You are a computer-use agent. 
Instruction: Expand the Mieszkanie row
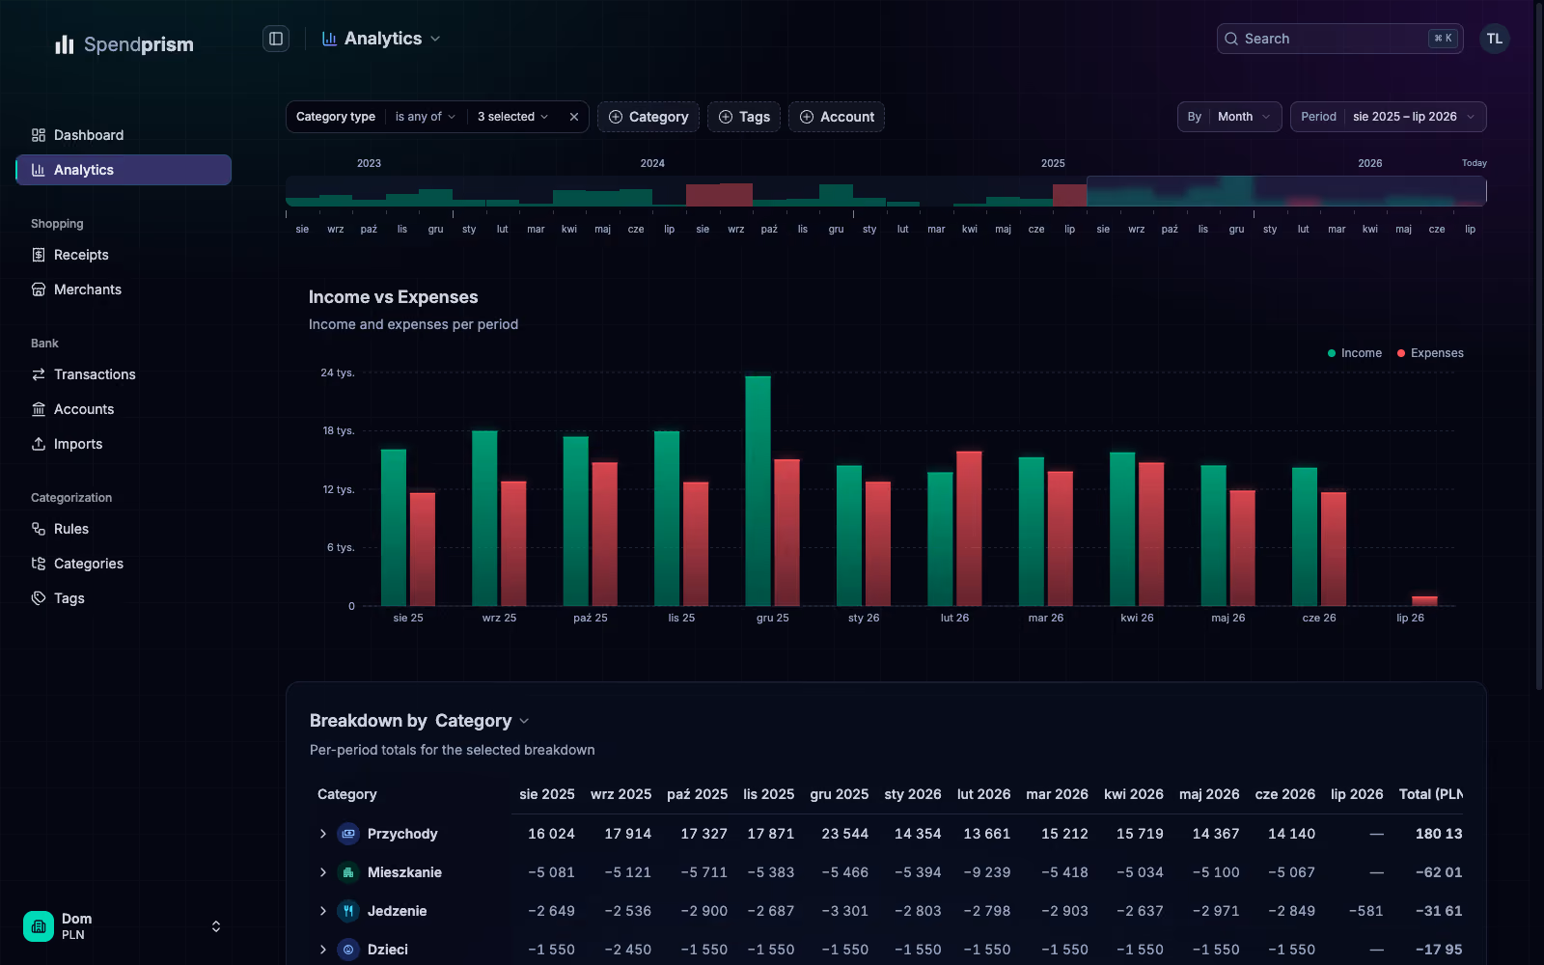(x=323, y=872)
